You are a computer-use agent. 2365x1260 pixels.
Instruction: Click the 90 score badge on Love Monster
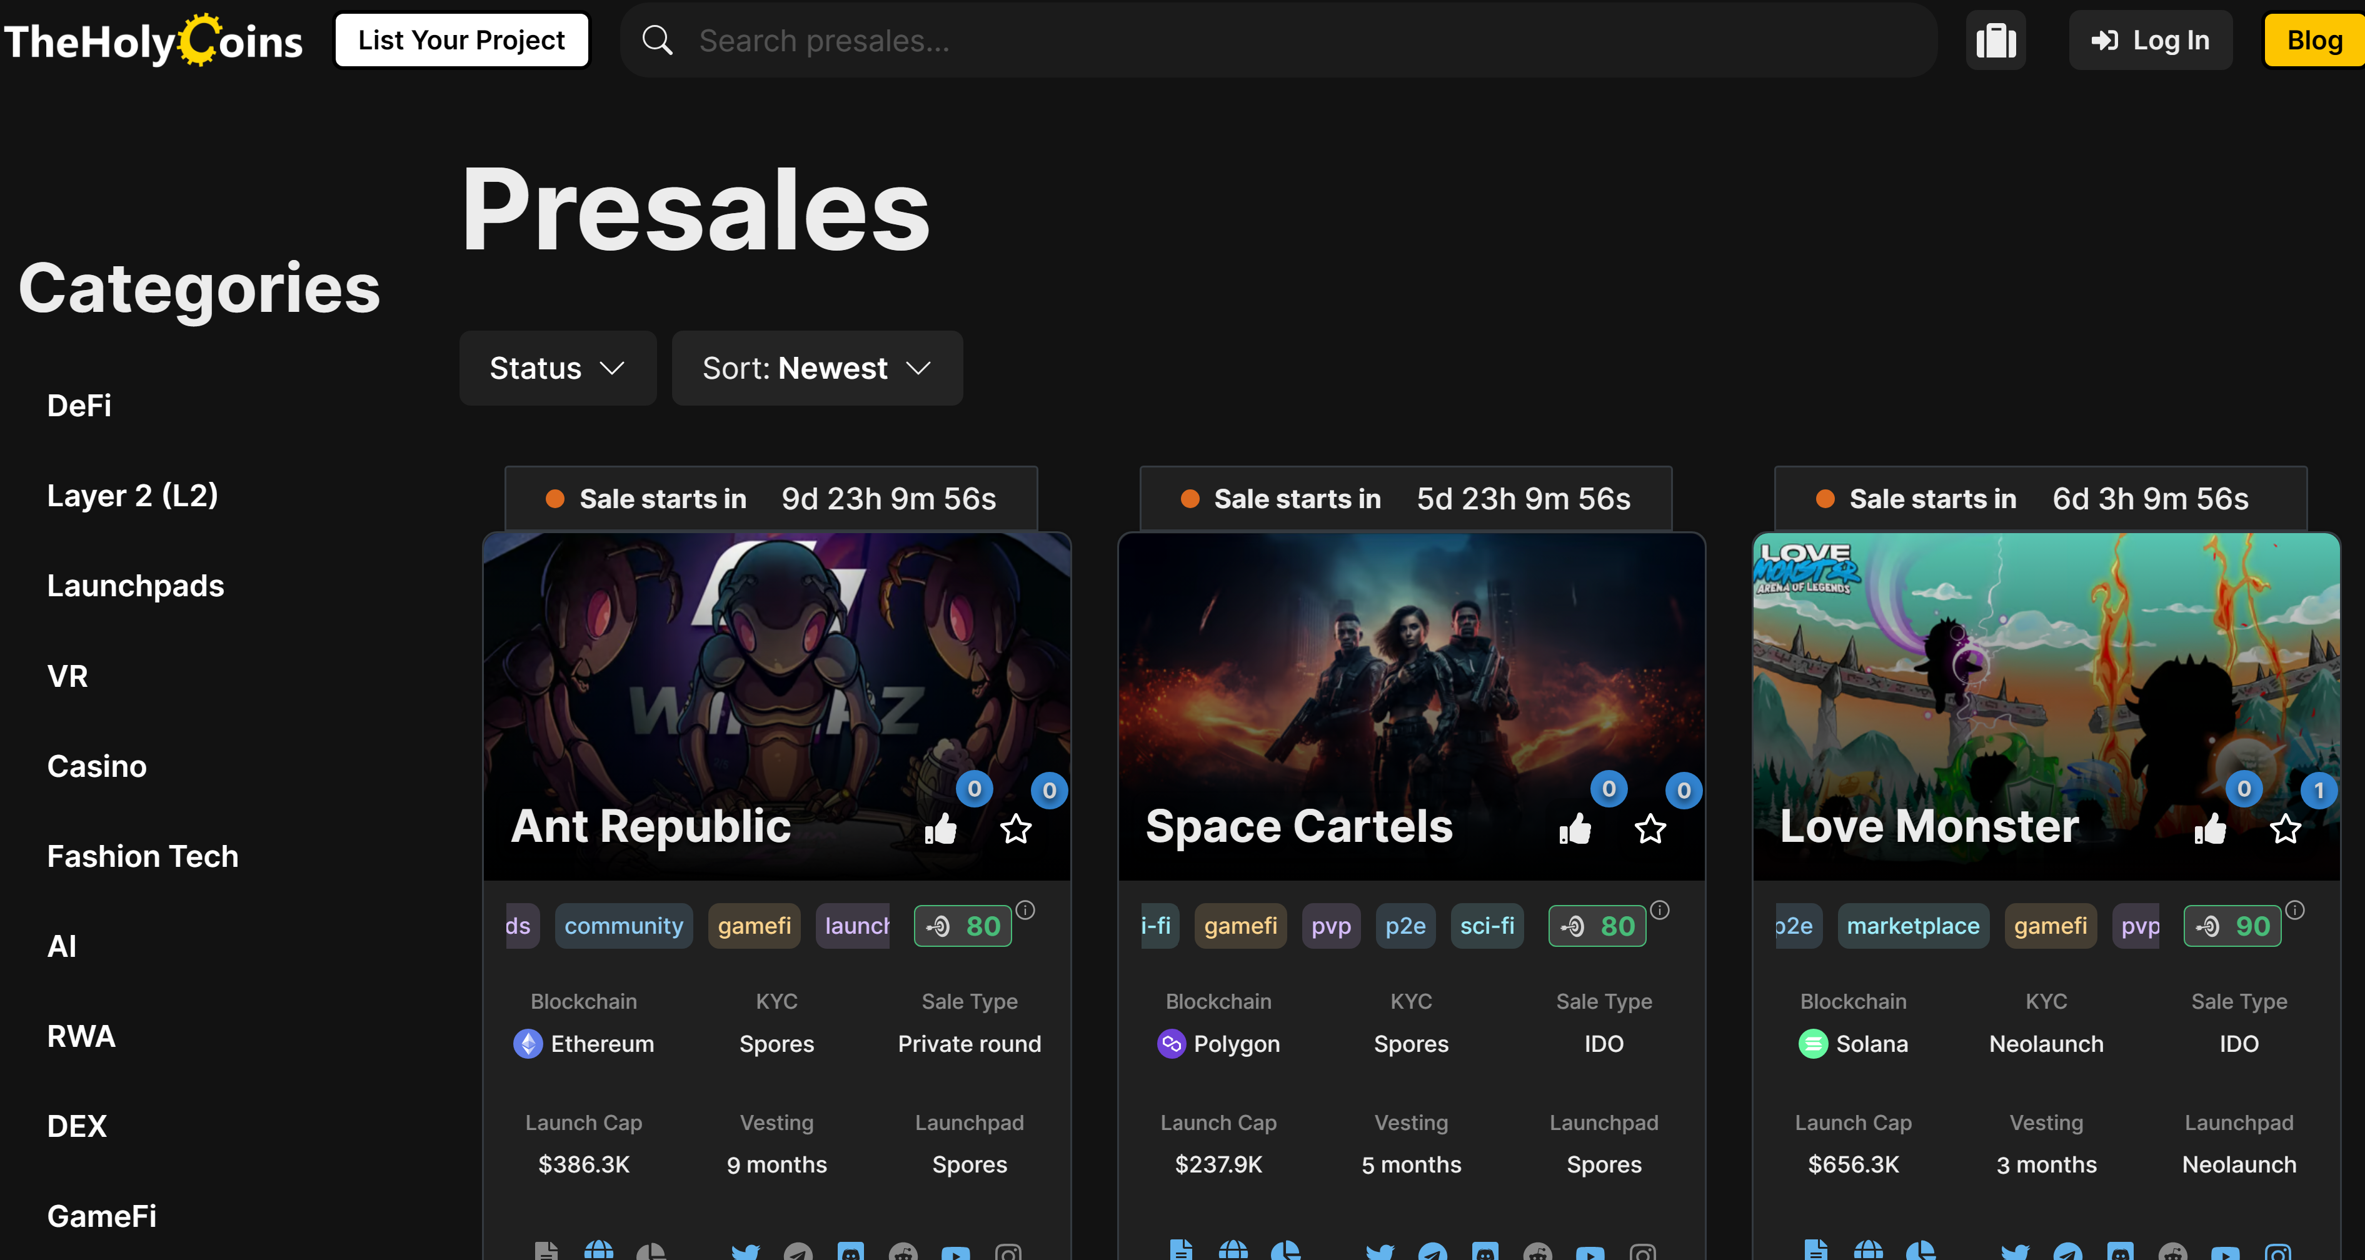2232,926
